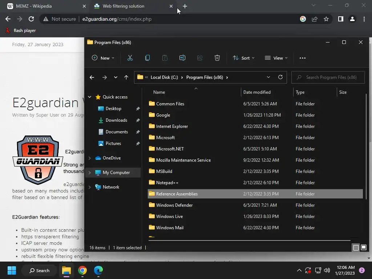Viewport: 372px width, 279px height.
Task: Click the Share icon in Explorer toolbar
Action: pos(200,58)
